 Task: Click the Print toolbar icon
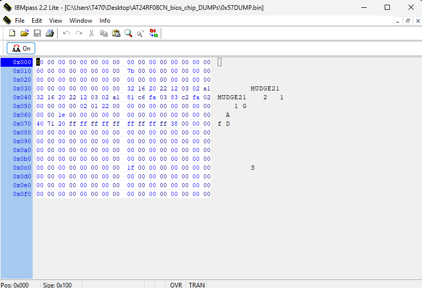coord(50,33)
